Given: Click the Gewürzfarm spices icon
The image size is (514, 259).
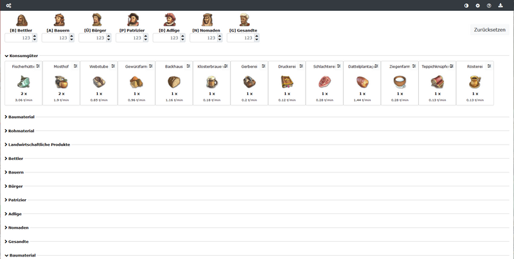Looking at the screenshot, I should [x=136, y=82].
